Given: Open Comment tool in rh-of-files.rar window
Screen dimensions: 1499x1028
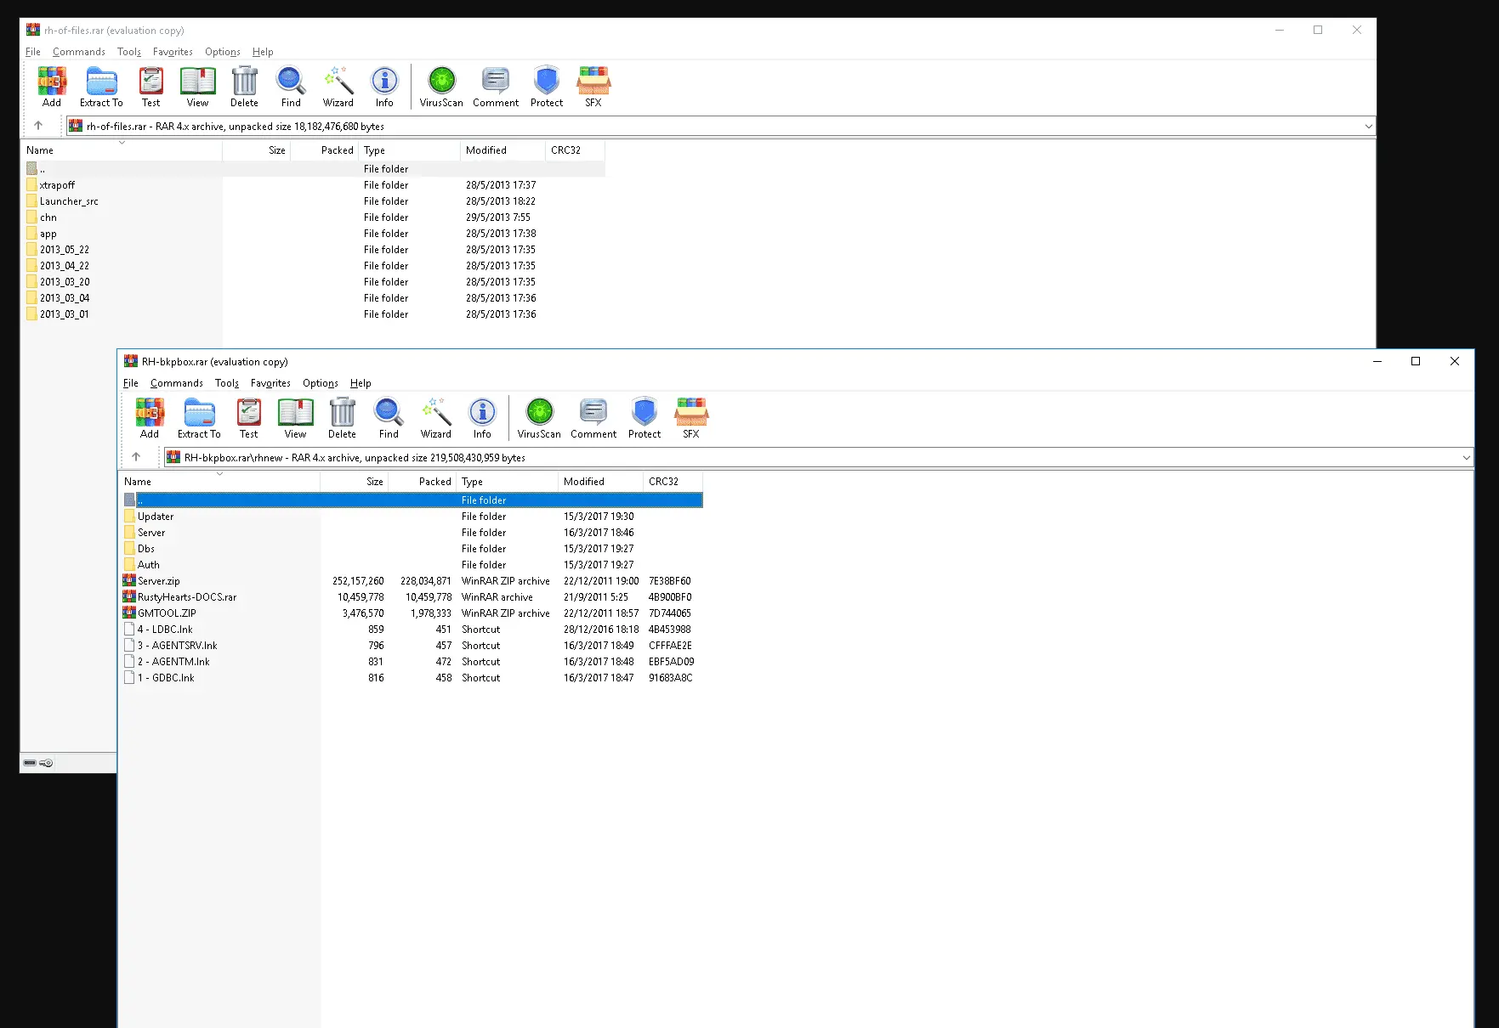Looking at the screenshot, I should (496, 87).
